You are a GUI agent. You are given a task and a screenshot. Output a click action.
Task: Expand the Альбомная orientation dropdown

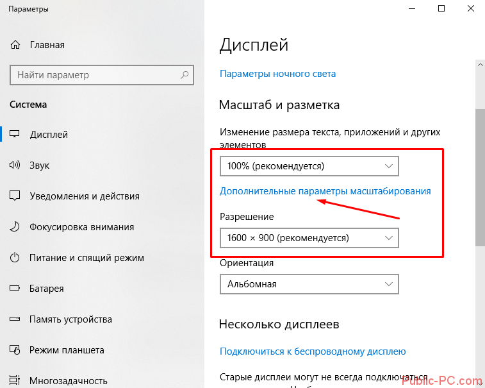(309, 284)
